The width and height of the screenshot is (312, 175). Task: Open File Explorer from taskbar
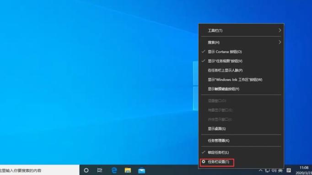128,170
